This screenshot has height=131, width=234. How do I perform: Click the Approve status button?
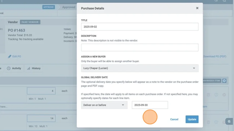click(48, 7)
